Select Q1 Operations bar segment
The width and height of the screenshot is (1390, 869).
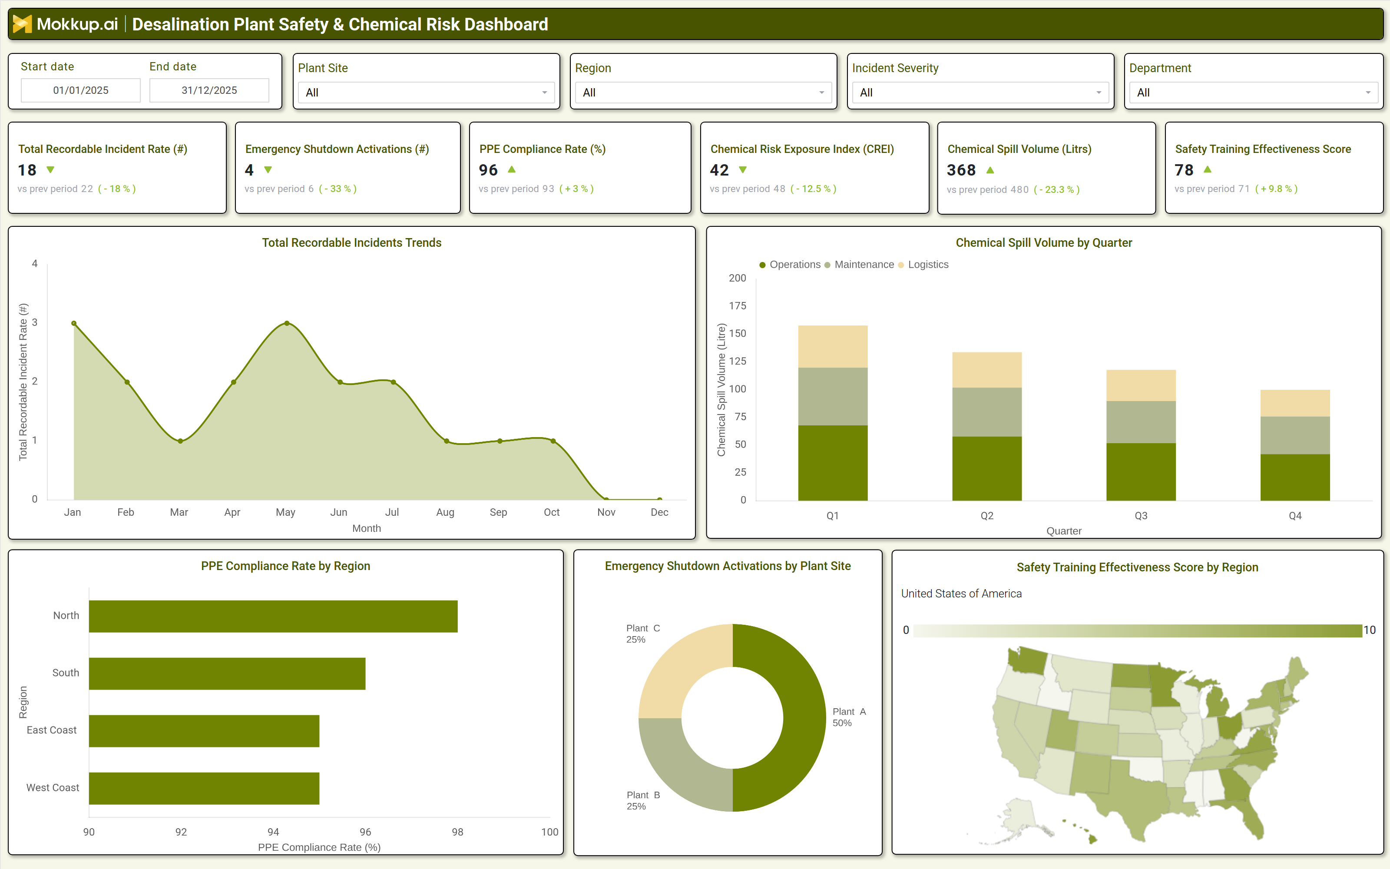coord(833,463)
